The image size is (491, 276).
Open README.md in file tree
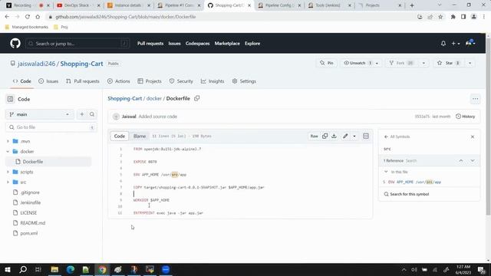pyautogui.click(x=32, y=223)
